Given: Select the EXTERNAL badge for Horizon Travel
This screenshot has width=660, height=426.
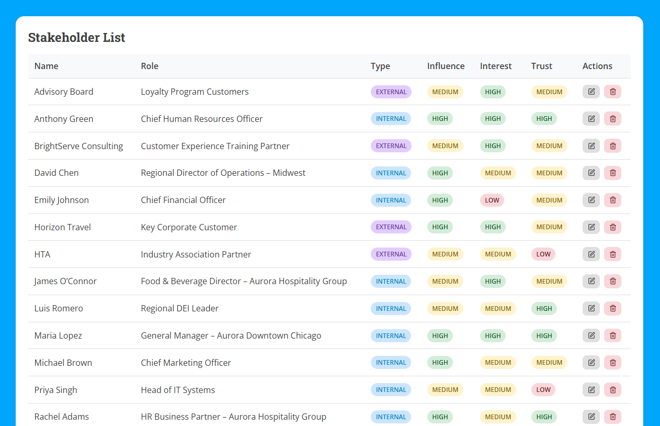Looking at the screenshot, I should click(x=391, y=227).
